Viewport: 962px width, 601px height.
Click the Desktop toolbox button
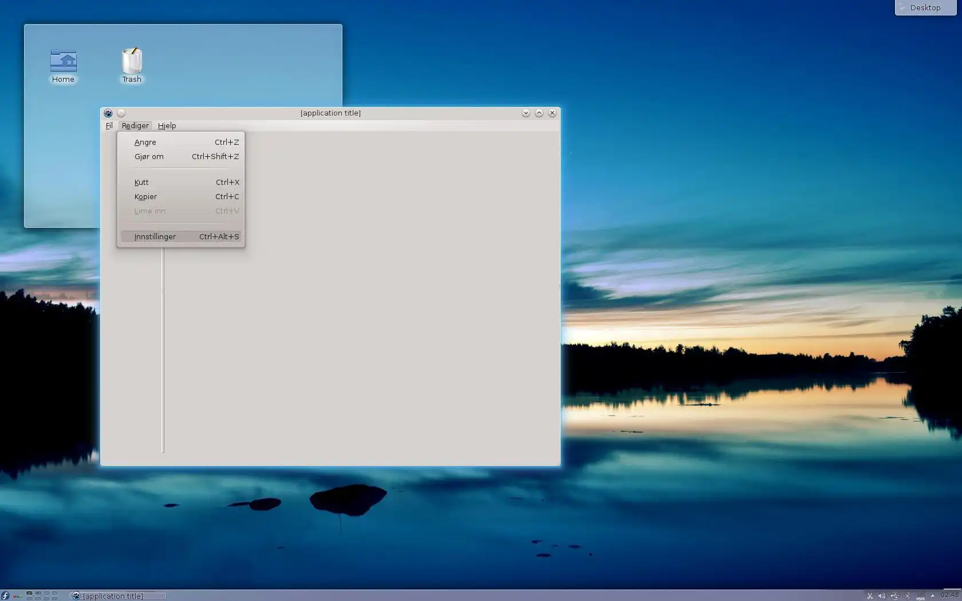tap(925, 7)
